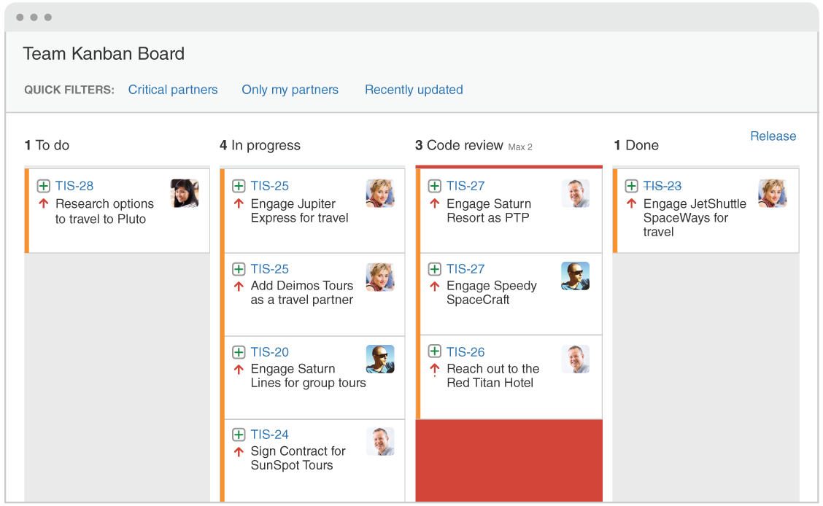Select the red priority arrow on TIS-26
The image size is (823, 506).
[435, 369]
